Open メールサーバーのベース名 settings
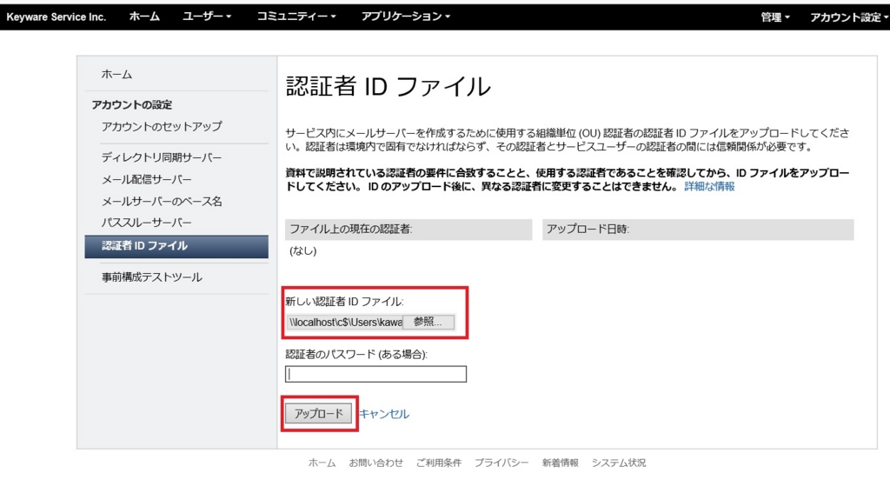Viewport: 890px width, 493px height. [x=162, y=202]
